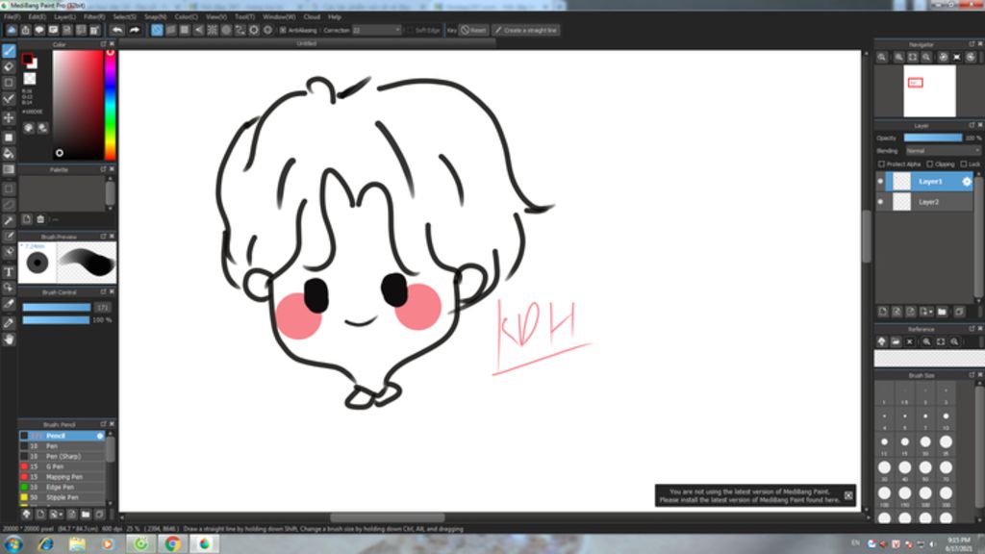This screenshot has width=985, height=554.
Task: Enable the Clipping checkbox
Action: [x=930, y=164]
